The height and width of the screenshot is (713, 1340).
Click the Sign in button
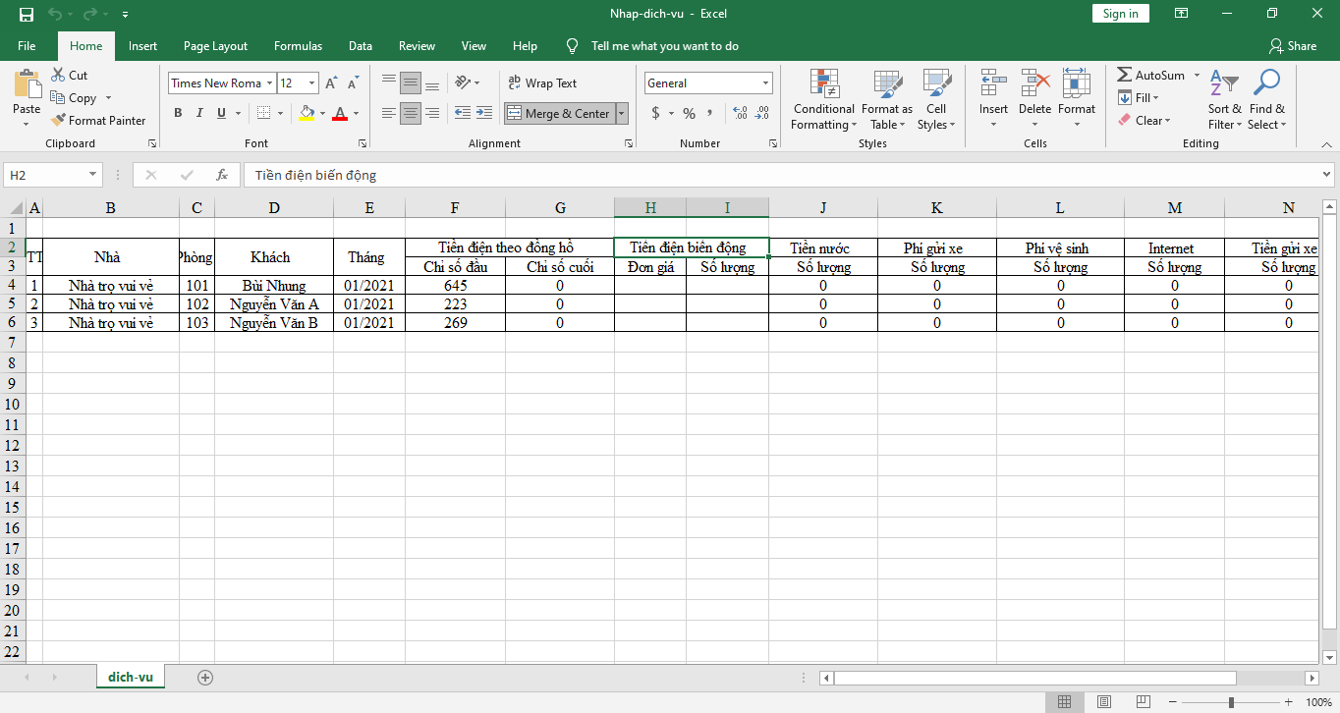1120,14
